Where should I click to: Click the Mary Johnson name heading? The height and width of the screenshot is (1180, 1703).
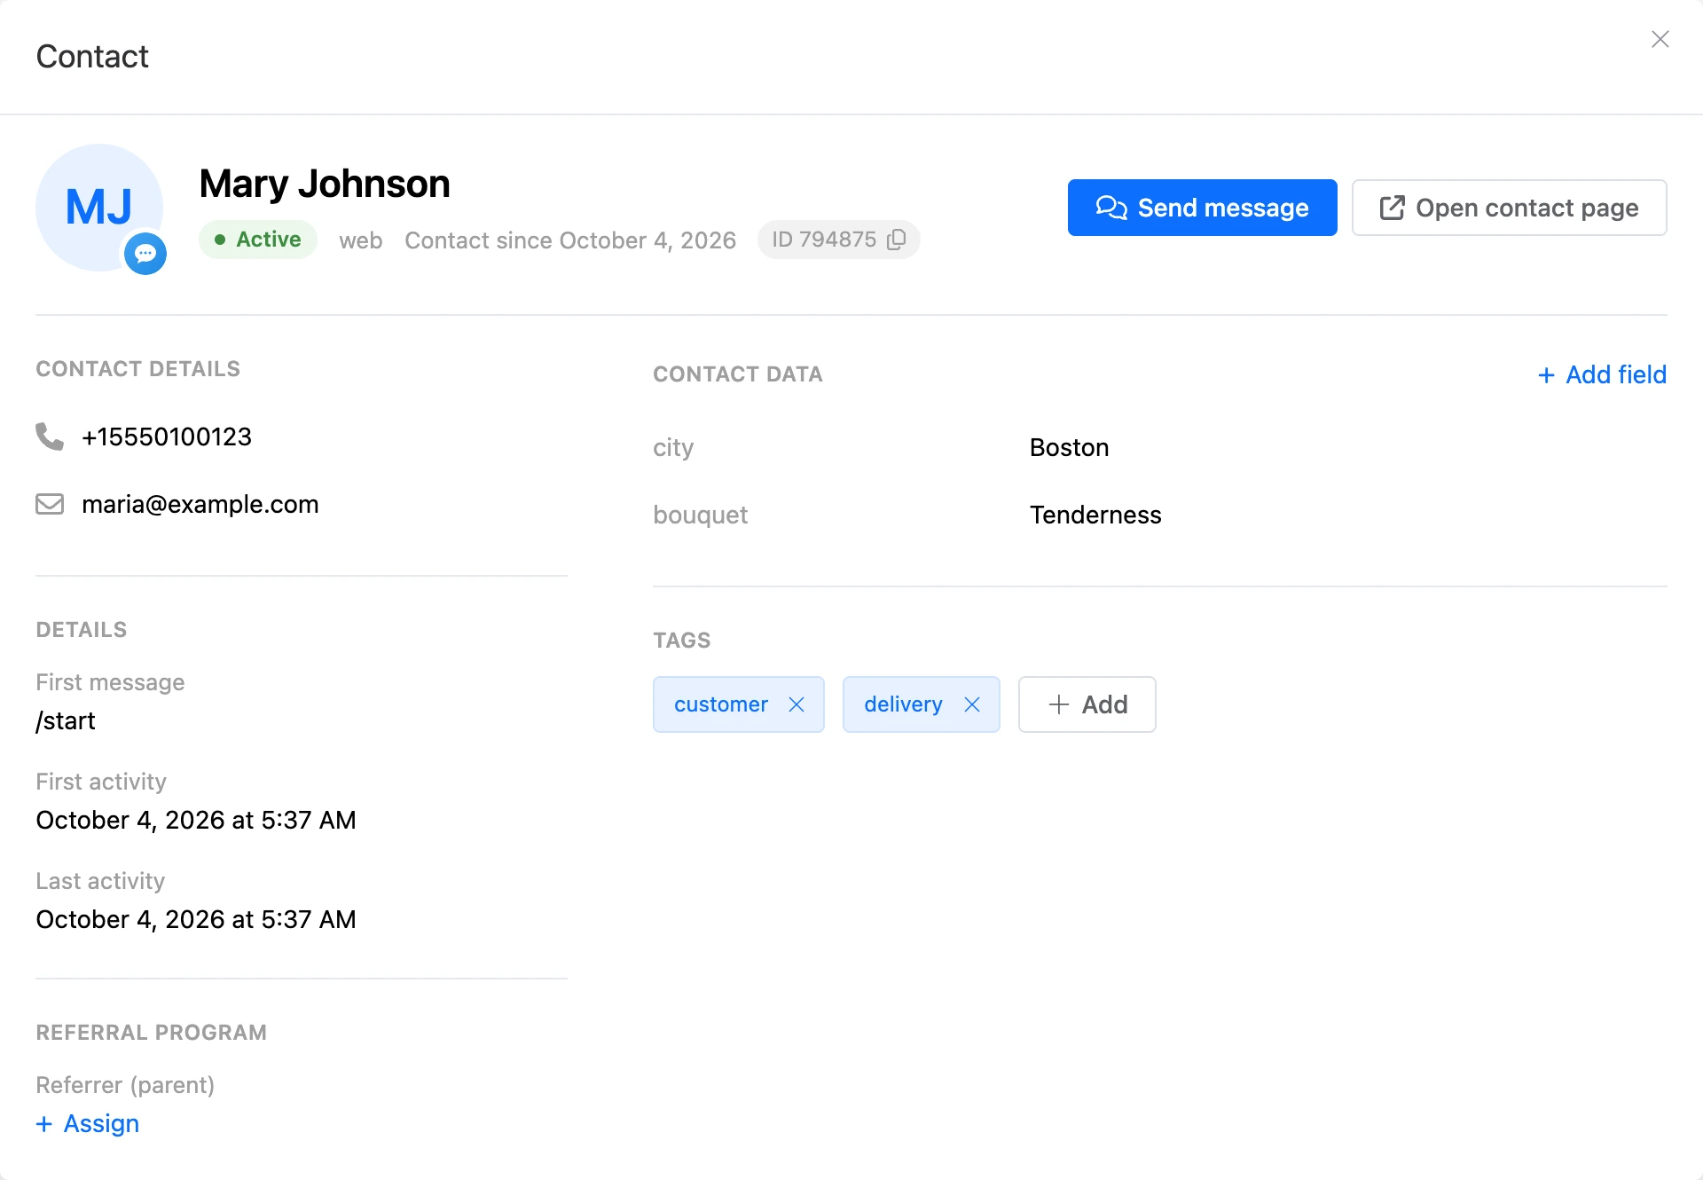pyautogui.click(x=325, y=184)
